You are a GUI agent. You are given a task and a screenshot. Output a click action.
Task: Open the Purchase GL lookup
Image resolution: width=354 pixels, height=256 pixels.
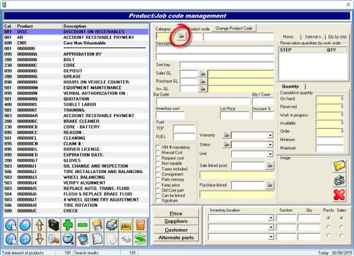202,82
